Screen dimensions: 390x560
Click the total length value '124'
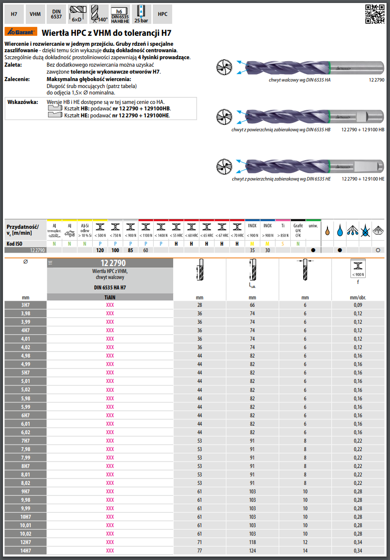253,551
